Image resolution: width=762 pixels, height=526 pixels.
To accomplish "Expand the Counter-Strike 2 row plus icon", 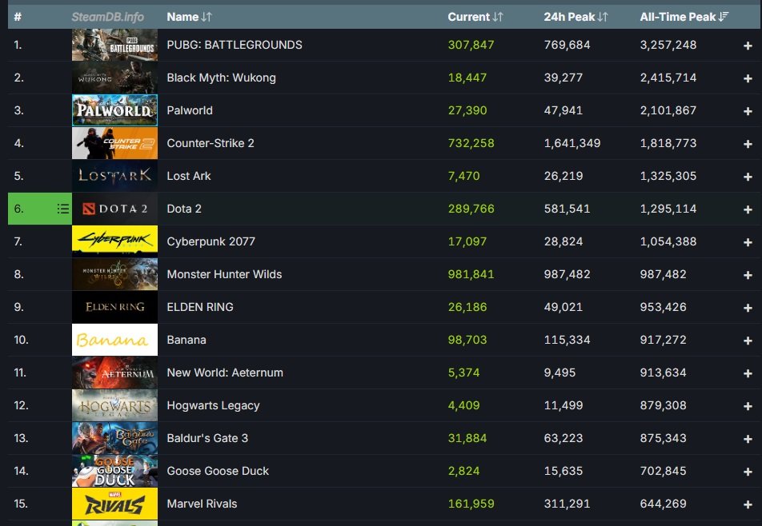I will 748,144.
